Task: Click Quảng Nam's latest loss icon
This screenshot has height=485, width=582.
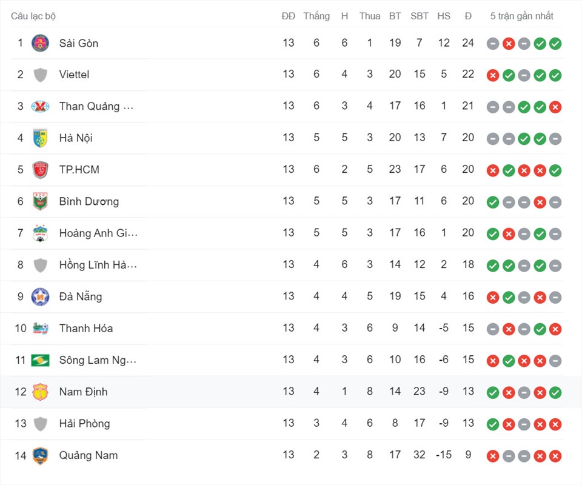Action: coord(555,456)
